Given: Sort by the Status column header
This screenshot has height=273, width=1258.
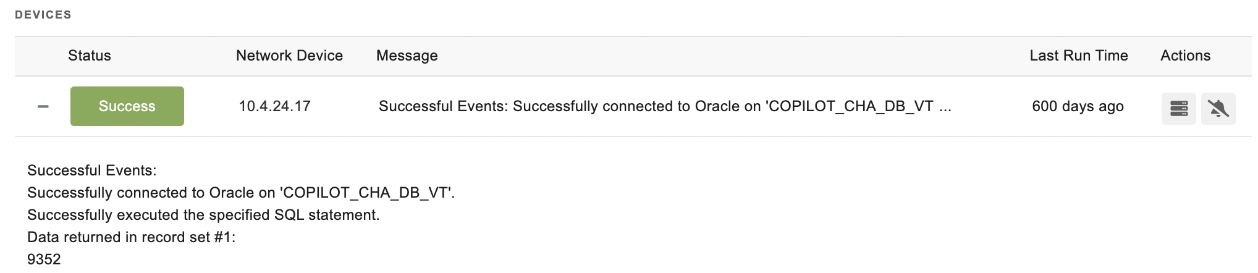Looking at the screenshot, I should coord(90,56).
